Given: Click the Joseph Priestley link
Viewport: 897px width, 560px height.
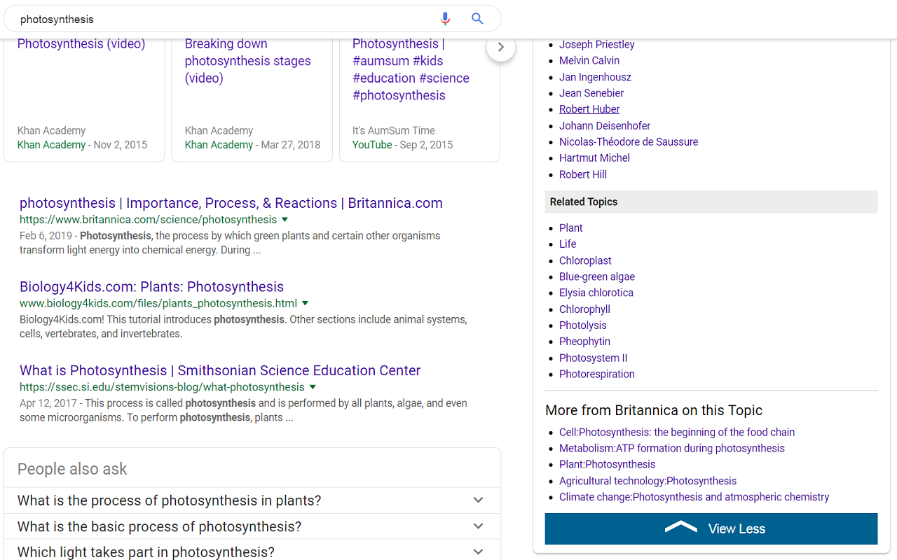Looking at the screenshot, I should pos(597,44).
